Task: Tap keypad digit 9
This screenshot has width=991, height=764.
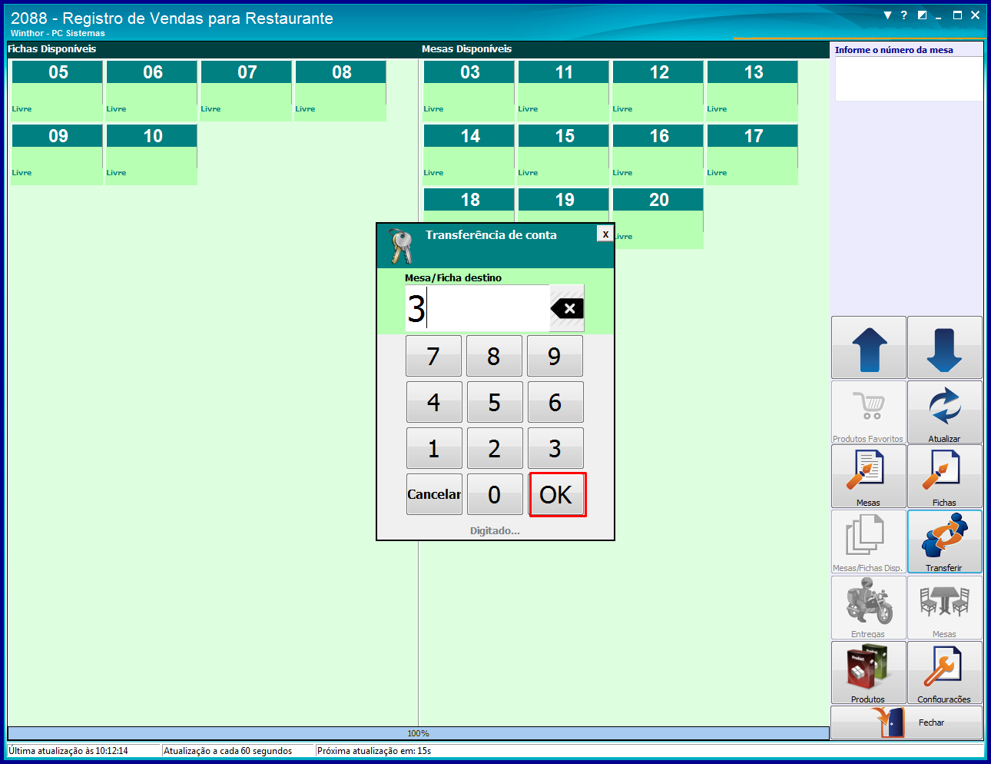Action: (x=555, y=356)
